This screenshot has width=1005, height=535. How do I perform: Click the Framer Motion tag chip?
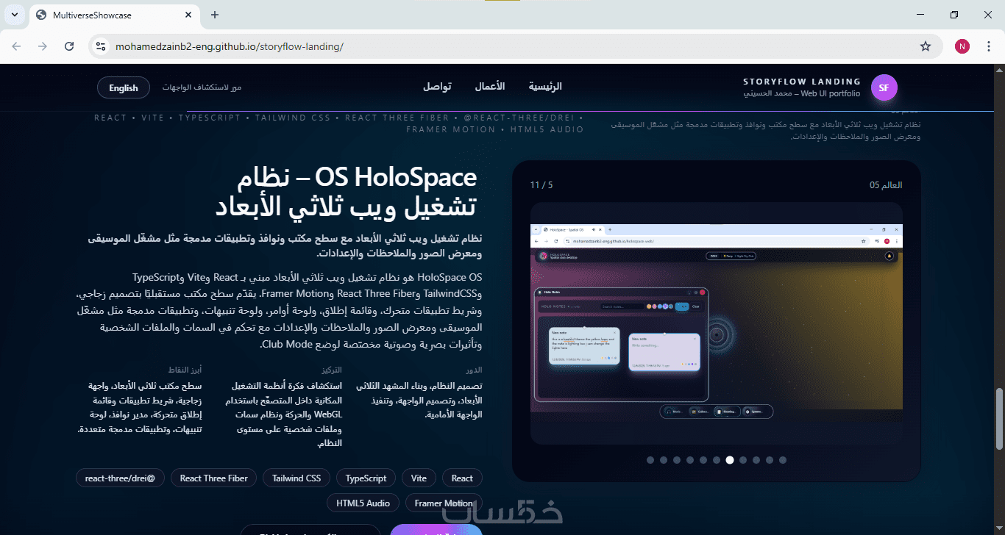[x=444, y=503]
